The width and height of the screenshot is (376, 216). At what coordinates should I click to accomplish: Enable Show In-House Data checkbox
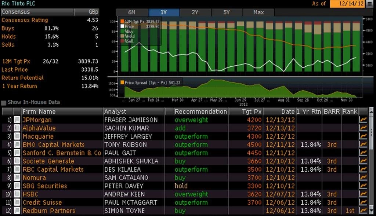pos(4,103)
